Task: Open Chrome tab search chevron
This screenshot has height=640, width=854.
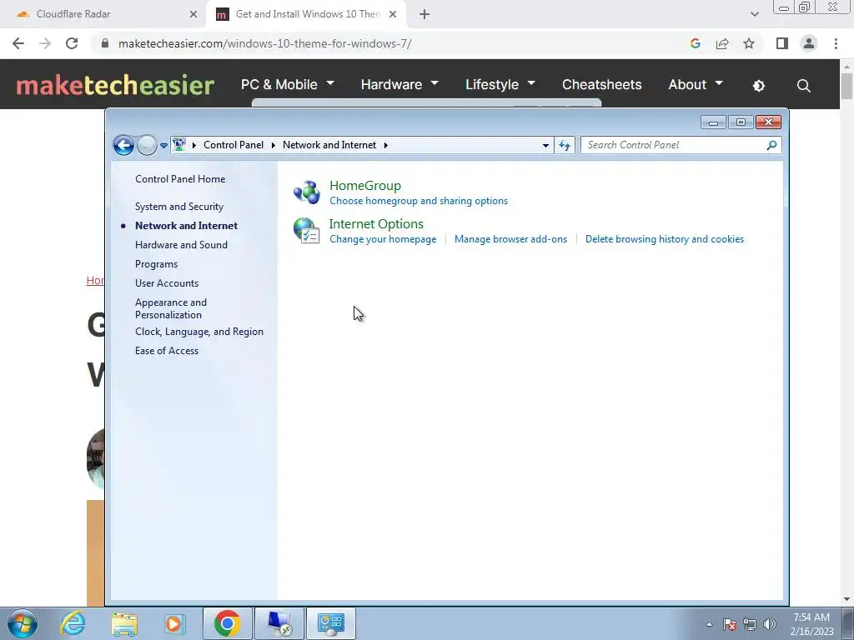Action: tap(754, 14)
